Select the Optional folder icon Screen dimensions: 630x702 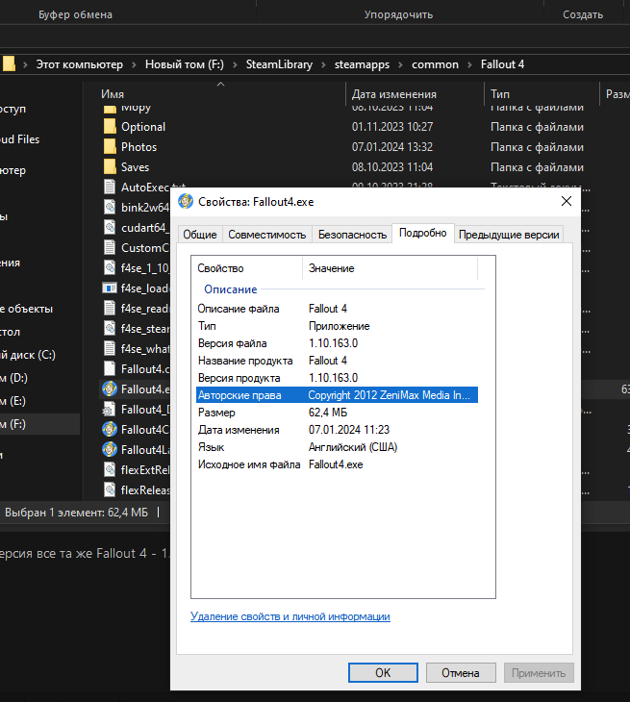coord(110,127)
